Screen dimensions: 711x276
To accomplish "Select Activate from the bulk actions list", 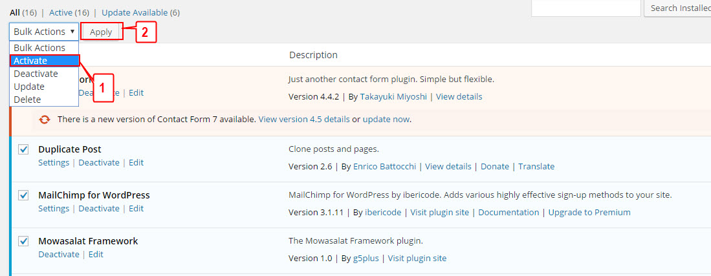I will (45, 61).
